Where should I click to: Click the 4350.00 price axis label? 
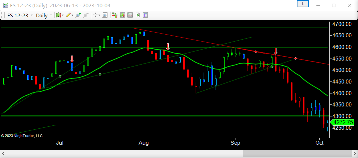pos(342,105)
